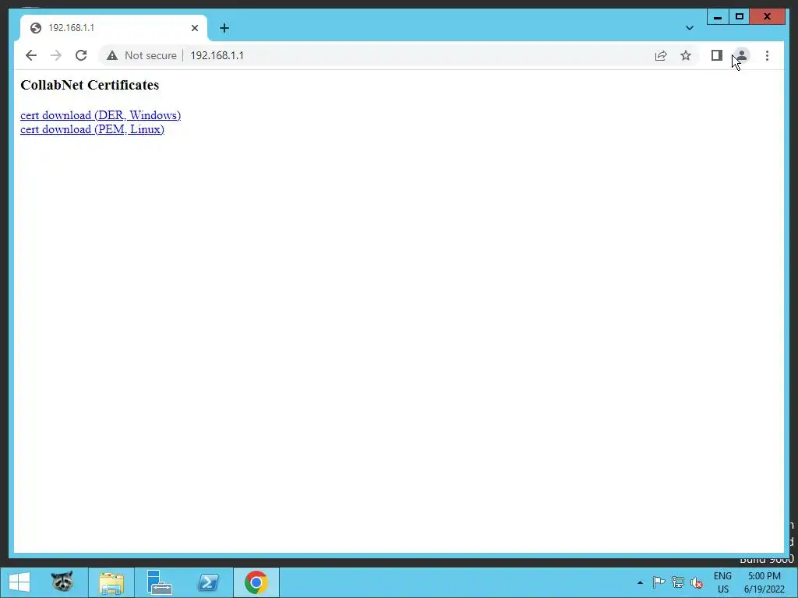
Task: Open the ENG US language indicator
Action: click(x=722, y=582)
